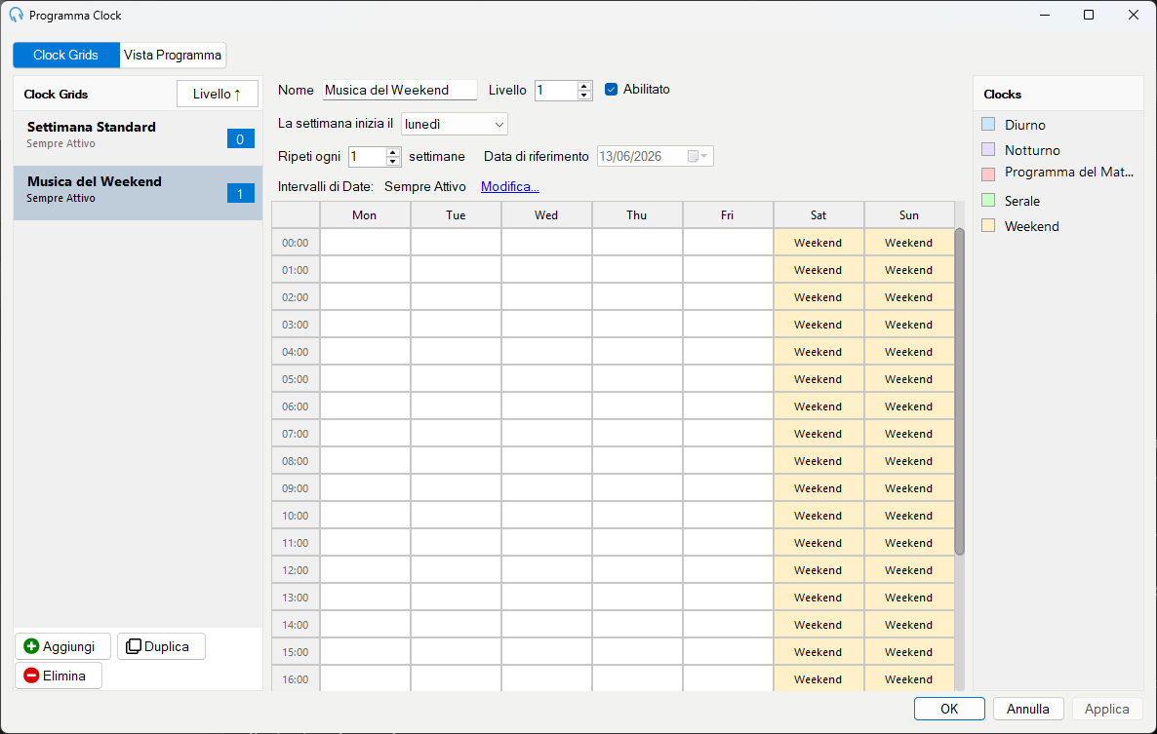Uncheck the Abilitato checkbox

611,89
